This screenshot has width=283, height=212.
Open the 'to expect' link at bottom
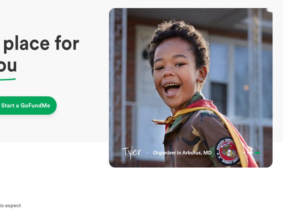click(x=10, y=205)
